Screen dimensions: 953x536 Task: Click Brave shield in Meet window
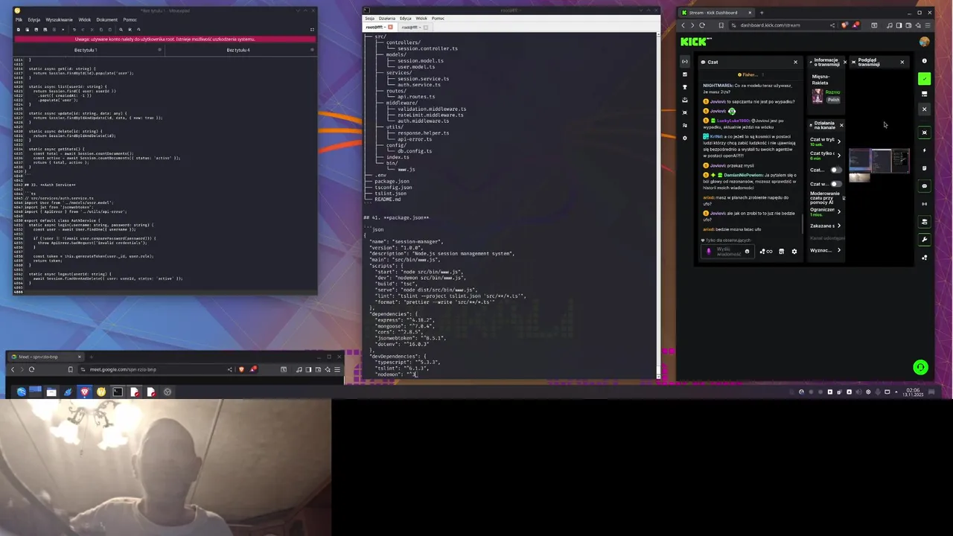(241, 369)
